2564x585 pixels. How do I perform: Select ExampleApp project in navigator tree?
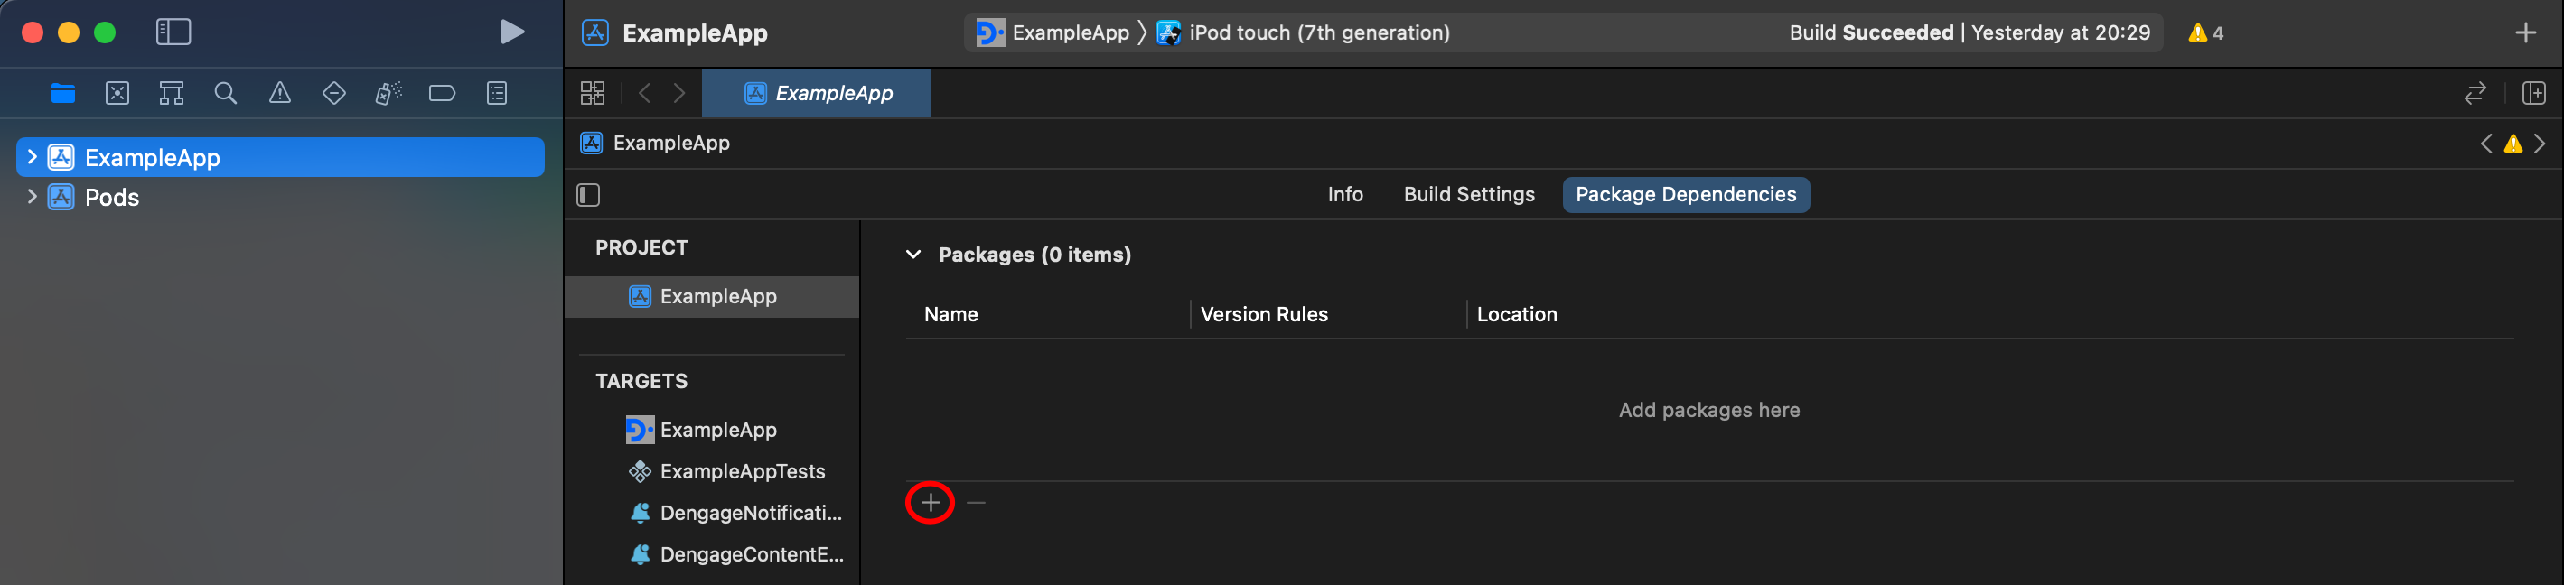pos(281,157)
